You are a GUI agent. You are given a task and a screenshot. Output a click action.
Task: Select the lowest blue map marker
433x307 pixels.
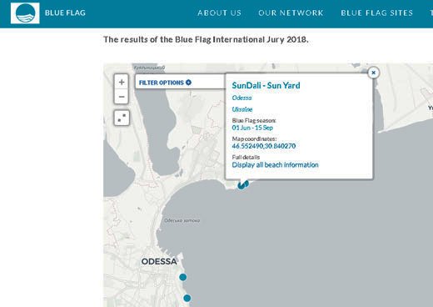tap(187, 298)
